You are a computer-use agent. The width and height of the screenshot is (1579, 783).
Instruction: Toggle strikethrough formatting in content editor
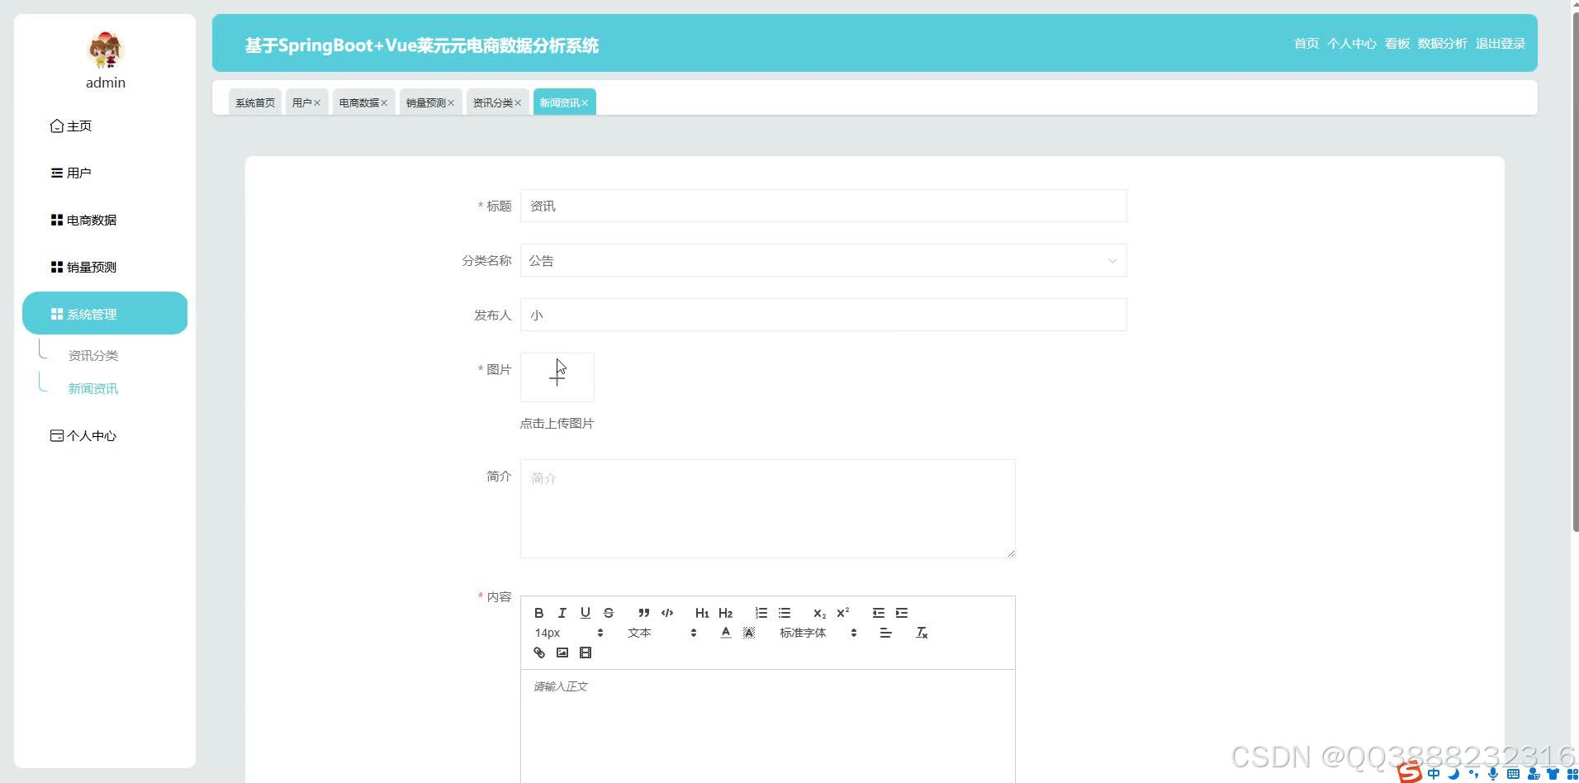point(609,613)
